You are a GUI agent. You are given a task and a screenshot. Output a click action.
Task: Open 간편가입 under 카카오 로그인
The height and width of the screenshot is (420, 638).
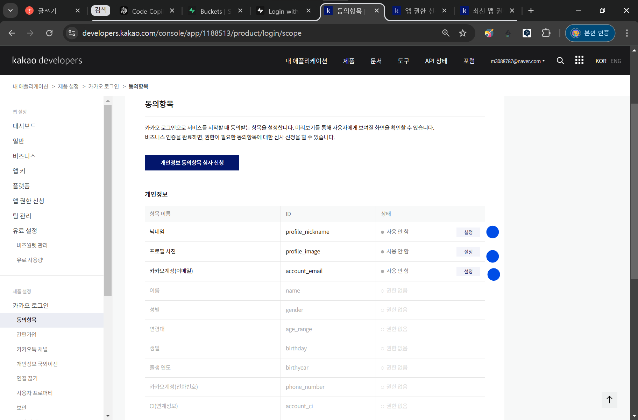click(27, 335)
